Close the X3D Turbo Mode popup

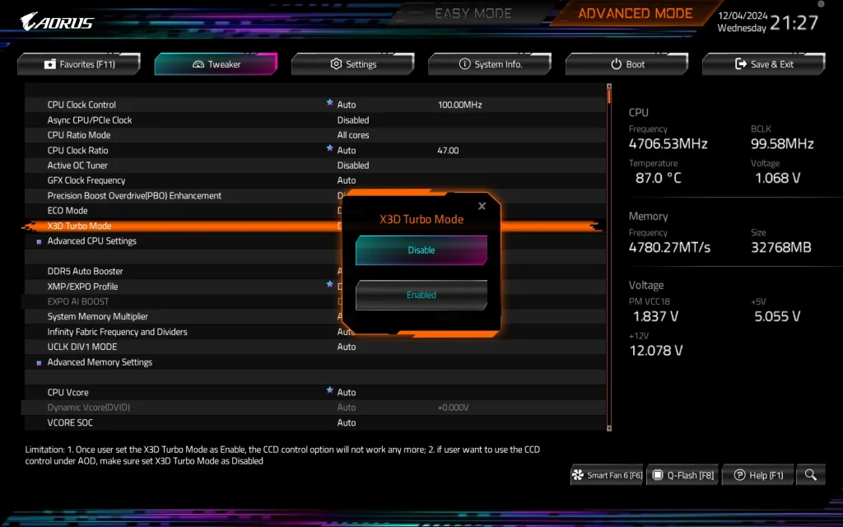[482, 205]
